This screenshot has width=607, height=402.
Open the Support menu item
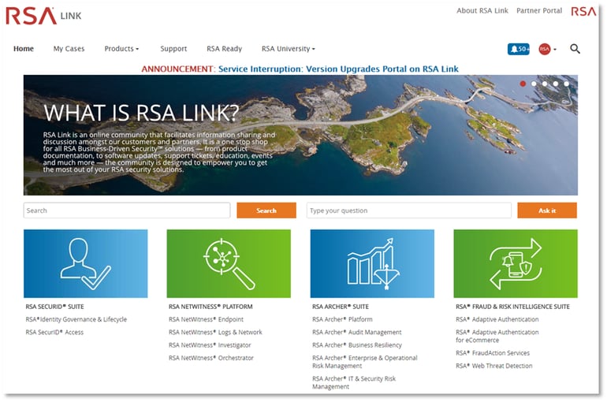point(173,49)
